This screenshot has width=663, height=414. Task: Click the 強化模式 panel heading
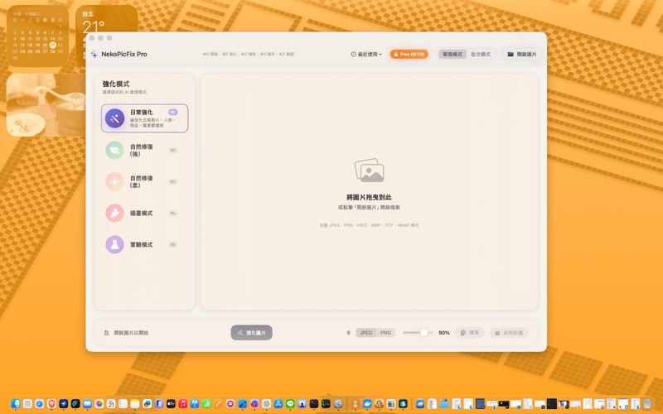[x=116, y=84]
